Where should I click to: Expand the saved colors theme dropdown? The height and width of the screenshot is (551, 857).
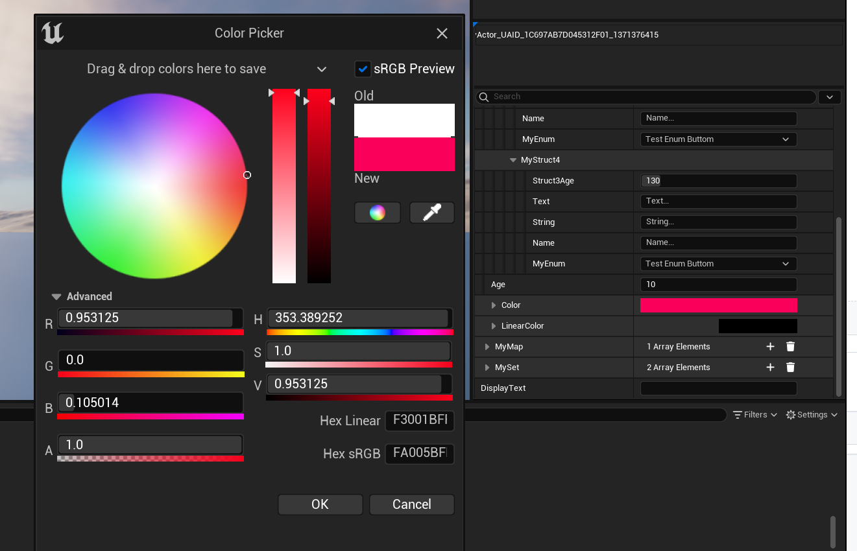coord(321,69)
